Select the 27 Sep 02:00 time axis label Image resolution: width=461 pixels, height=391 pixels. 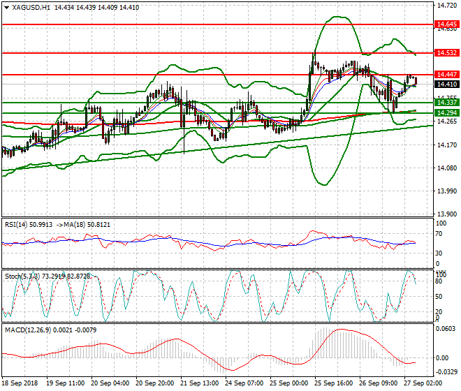coord(423,383)
